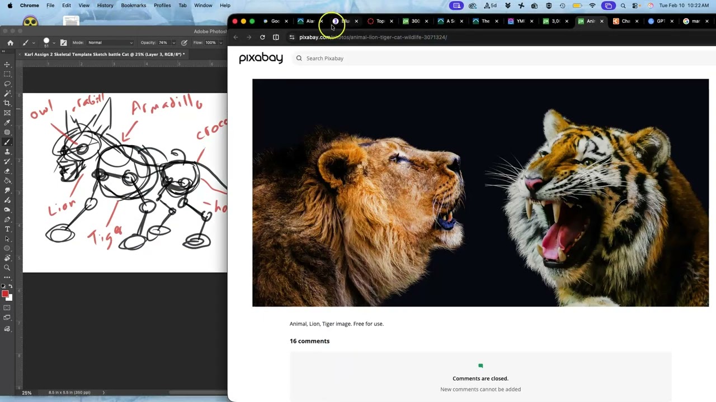Select the Clone Stamp tool

pyautogui.click(x=7, y=151)
